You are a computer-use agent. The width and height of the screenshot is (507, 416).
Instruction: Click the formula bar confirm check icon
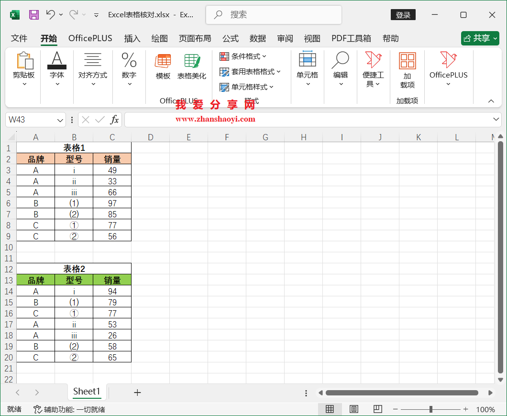point(100,120)
